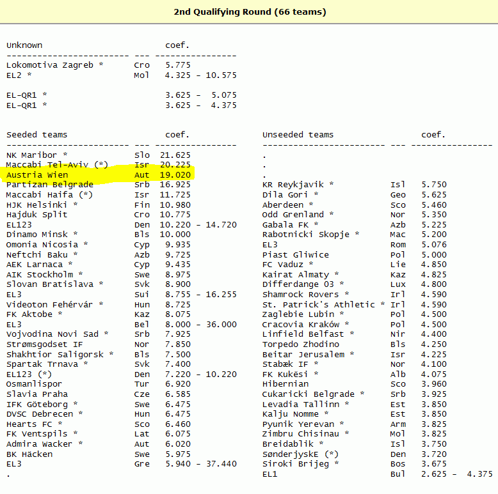Image resolution: width=498 pixels, height=494 pixels.
Task: Select 'Dinamo Minsk' team name
Action: point(37,235)
